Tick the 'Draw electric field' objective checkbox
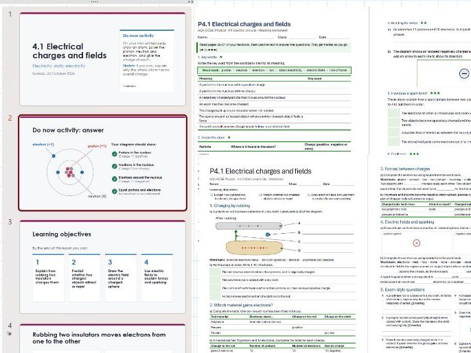This screenshot has height=353, width=471. (x=309, y=195)
